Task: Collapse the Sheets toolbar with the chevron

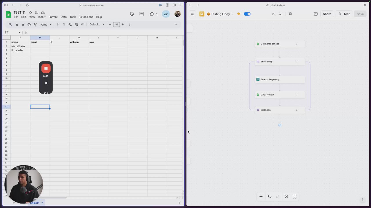Action: pyautogui.click(x=176, y=25)
